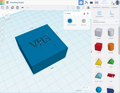Click the Exportieren button

(105, 8)
